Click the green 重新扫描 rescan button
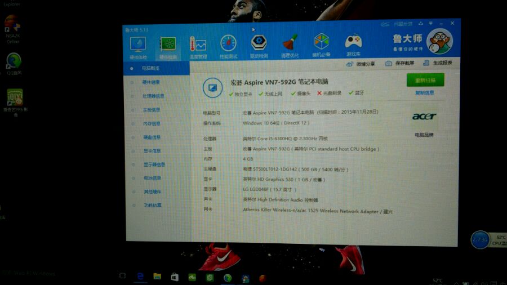Screen dimensions: 507x285 point(425,80)
